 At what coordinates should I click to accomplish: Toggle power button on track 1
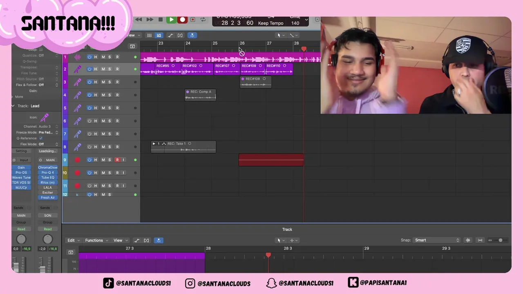coord(89,57)
